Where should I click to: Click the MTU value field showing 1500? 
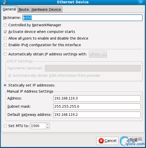click(x=38, y=126)
